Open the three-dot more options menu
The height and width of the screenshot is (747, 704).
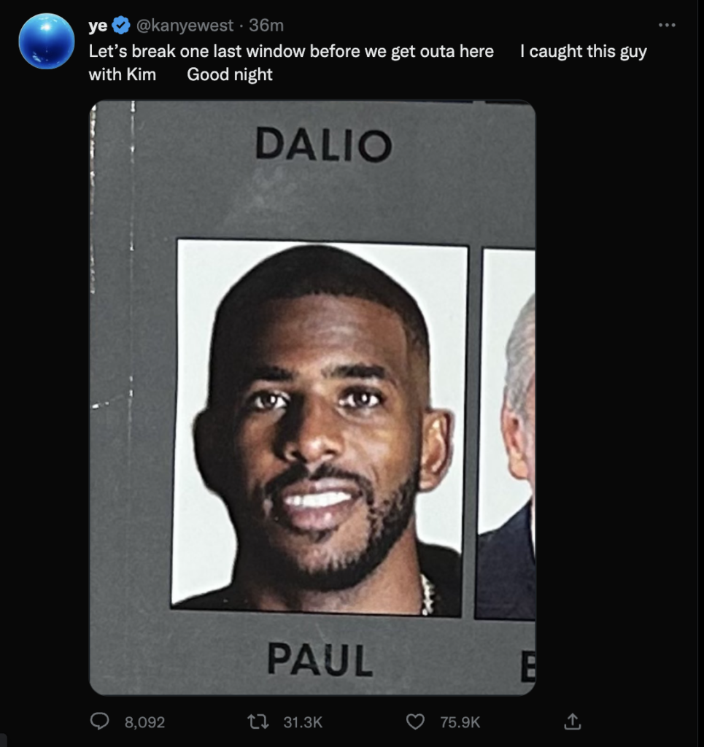667,25
